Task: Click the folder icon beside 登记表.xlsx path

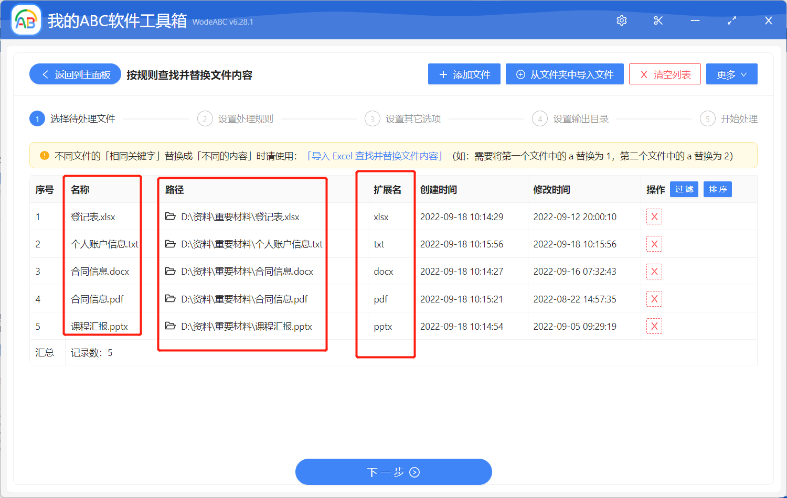Action: pyautogui.click(x=171, y=216)
